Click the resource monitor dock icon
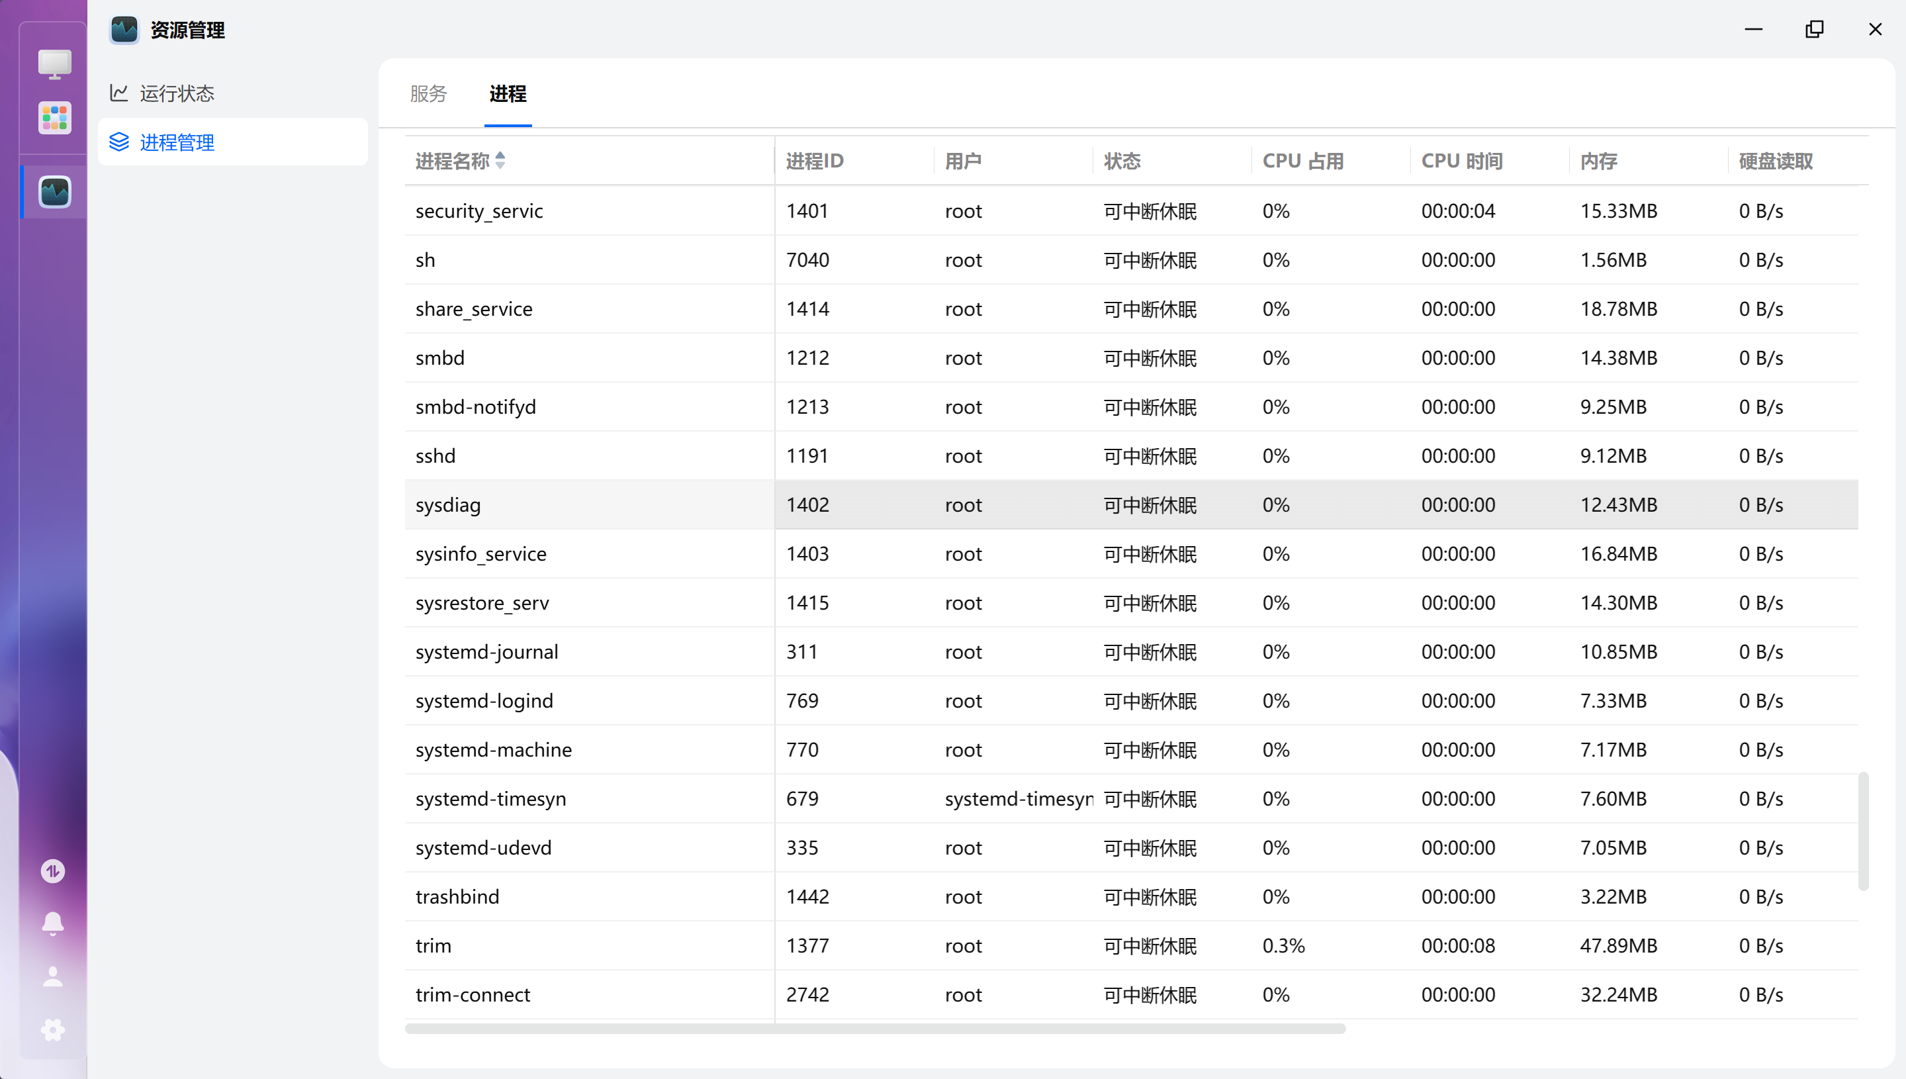Image resolution: width=1906 pixels, height=1079 pixels. pyautogui.click(x=55, y=192)
